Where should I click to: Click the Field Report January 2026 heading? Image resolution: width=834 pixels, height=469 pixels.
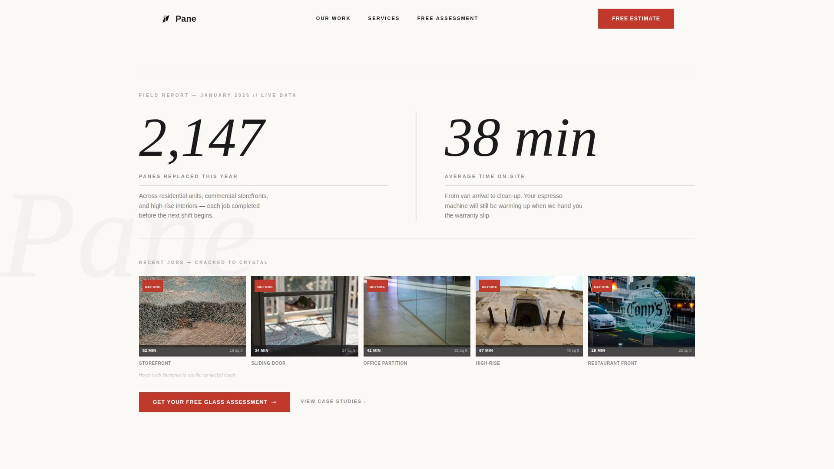pyautogui.click(x=218, y=95)
